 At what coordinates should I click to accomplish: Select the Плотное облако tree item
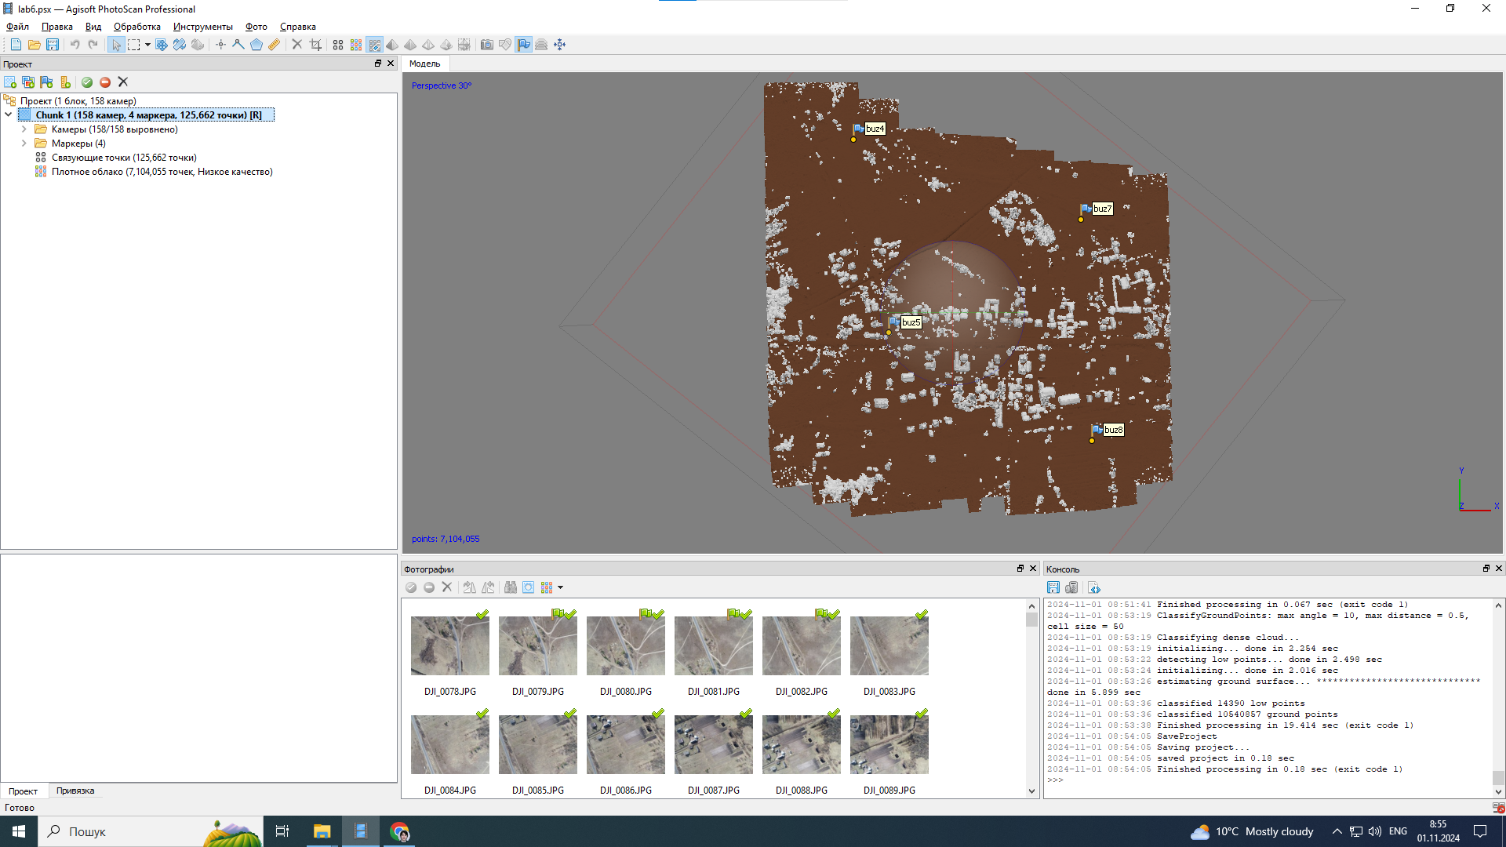click(162, 172)
